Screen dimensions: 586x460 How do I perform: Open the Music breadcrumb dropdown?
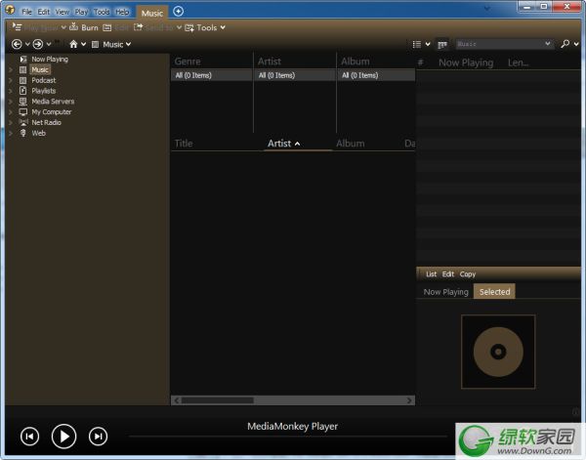128,44
